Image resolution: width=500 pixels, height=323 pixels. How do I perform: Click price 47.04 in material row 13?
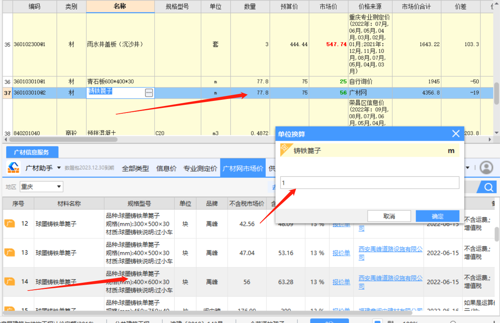tap(247, 253)
